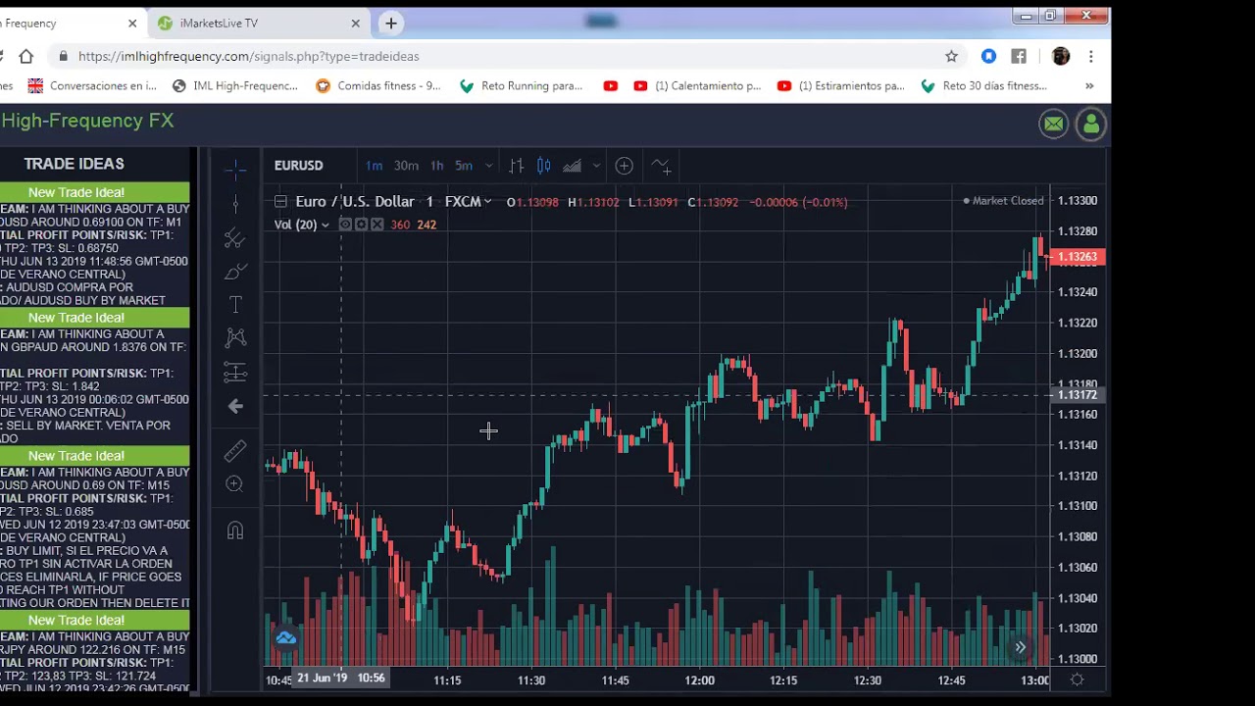Click the first green New Trade Idea! banner
This screenshot has height=706, width=1255.
pyautogui.click(x=76, y=192)
